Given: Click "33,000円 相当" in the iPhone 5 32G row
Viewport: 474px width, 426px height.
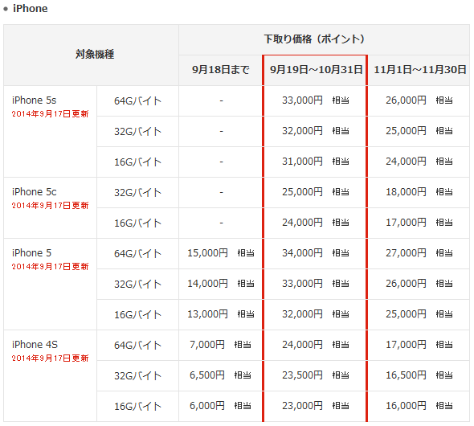Looking at the screenshot, I should (x=316, y=283).
